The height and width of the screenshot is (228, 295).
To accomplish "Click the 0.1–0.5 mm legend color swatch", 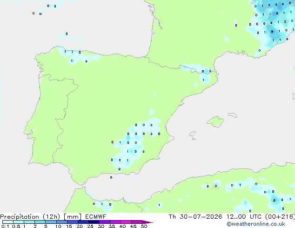I will click(8, 222).
